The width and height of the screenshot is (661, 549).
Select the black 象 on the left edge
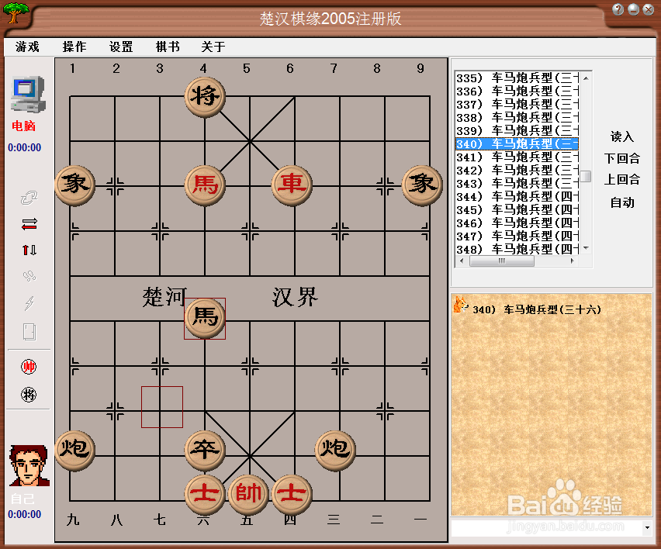(x=75, y=185)
